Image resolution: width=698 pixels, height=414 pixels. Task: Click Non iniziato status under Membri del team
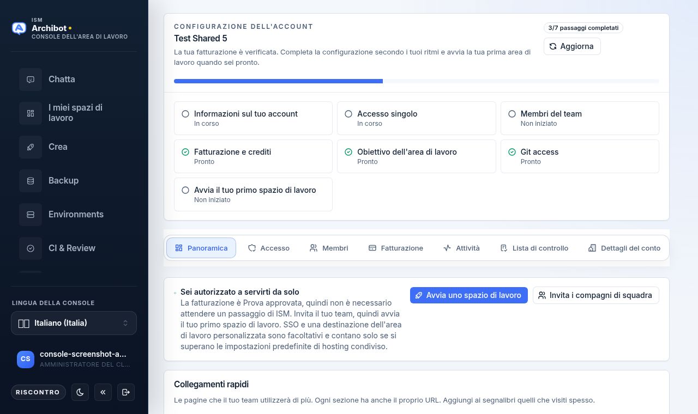[539, 124]
